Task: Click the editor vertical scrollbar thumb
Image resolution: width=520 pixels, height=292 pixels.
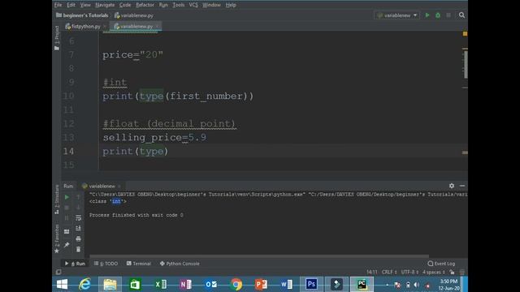Action: (465, 65)
